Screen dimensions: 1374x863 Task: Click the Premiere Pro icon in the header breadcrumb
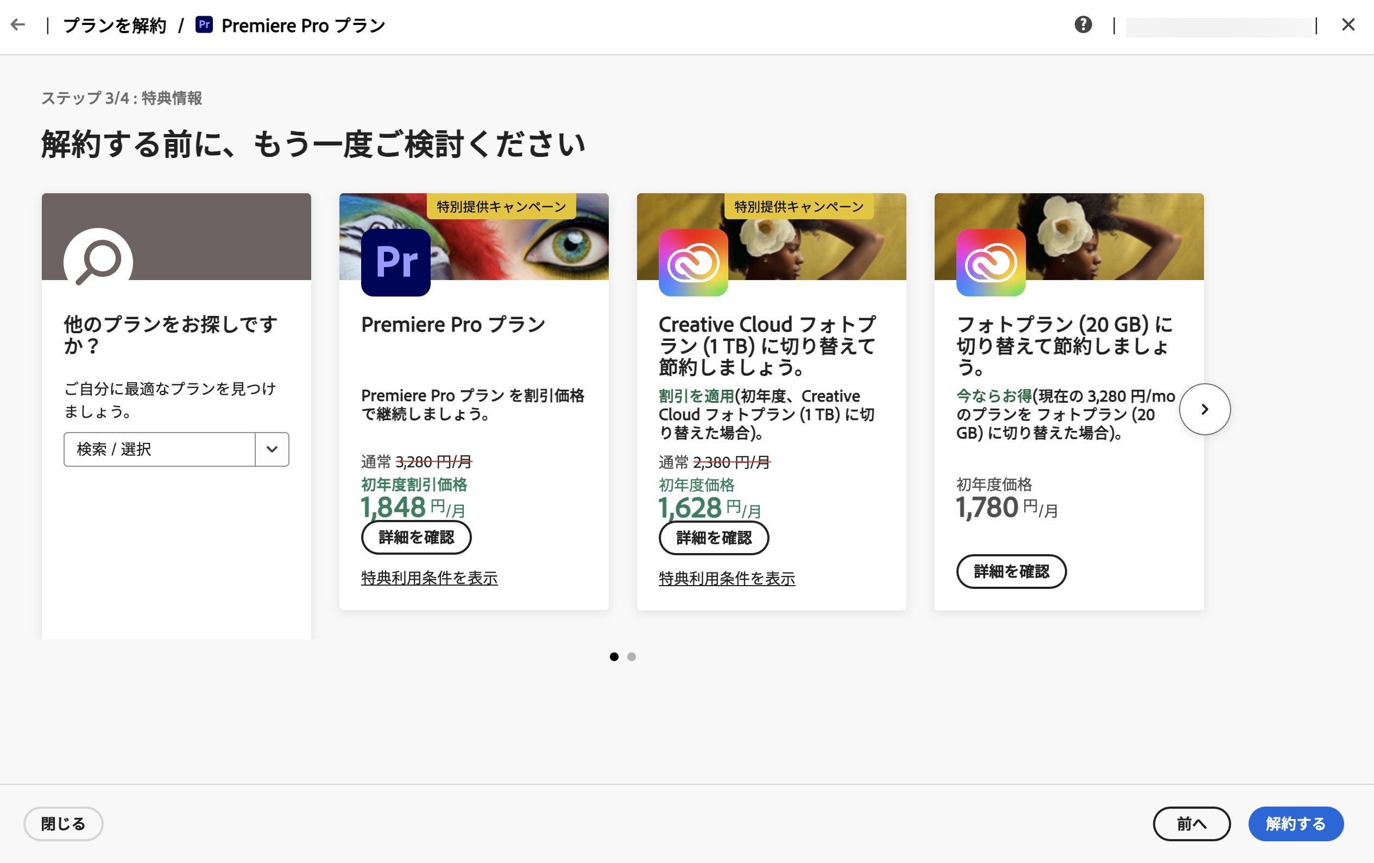tap(205, 25)
